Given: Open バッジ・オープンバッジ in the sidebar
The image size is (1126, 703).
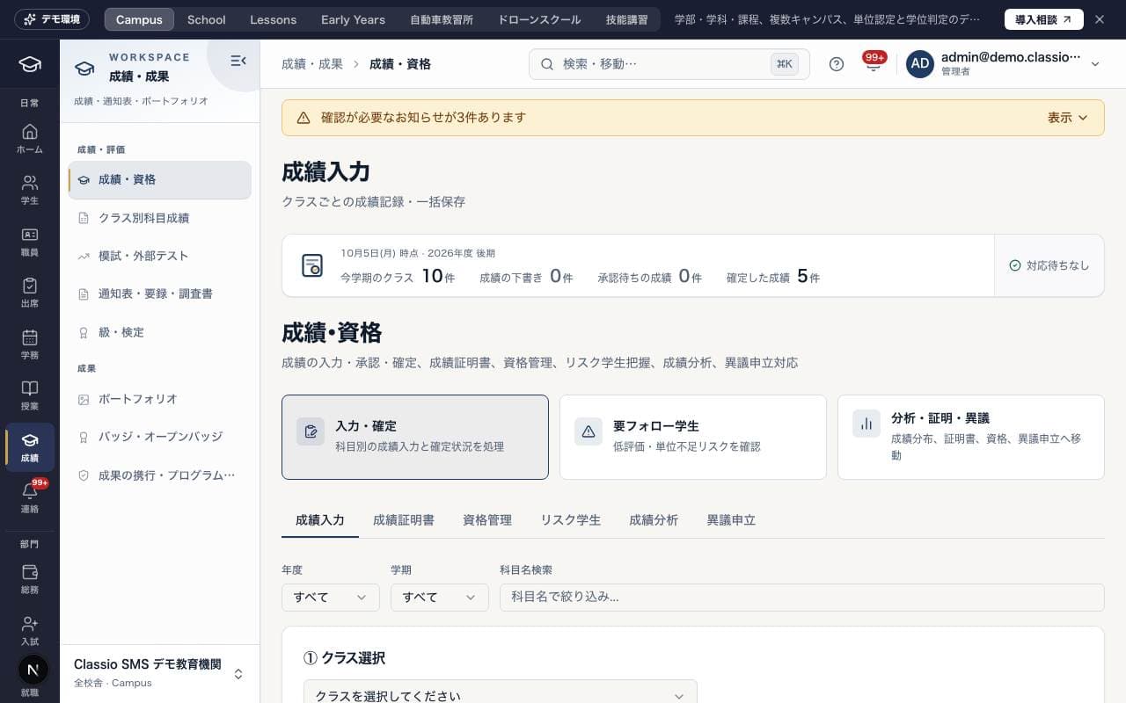Looking at the screenshot, I should [159, 437].
